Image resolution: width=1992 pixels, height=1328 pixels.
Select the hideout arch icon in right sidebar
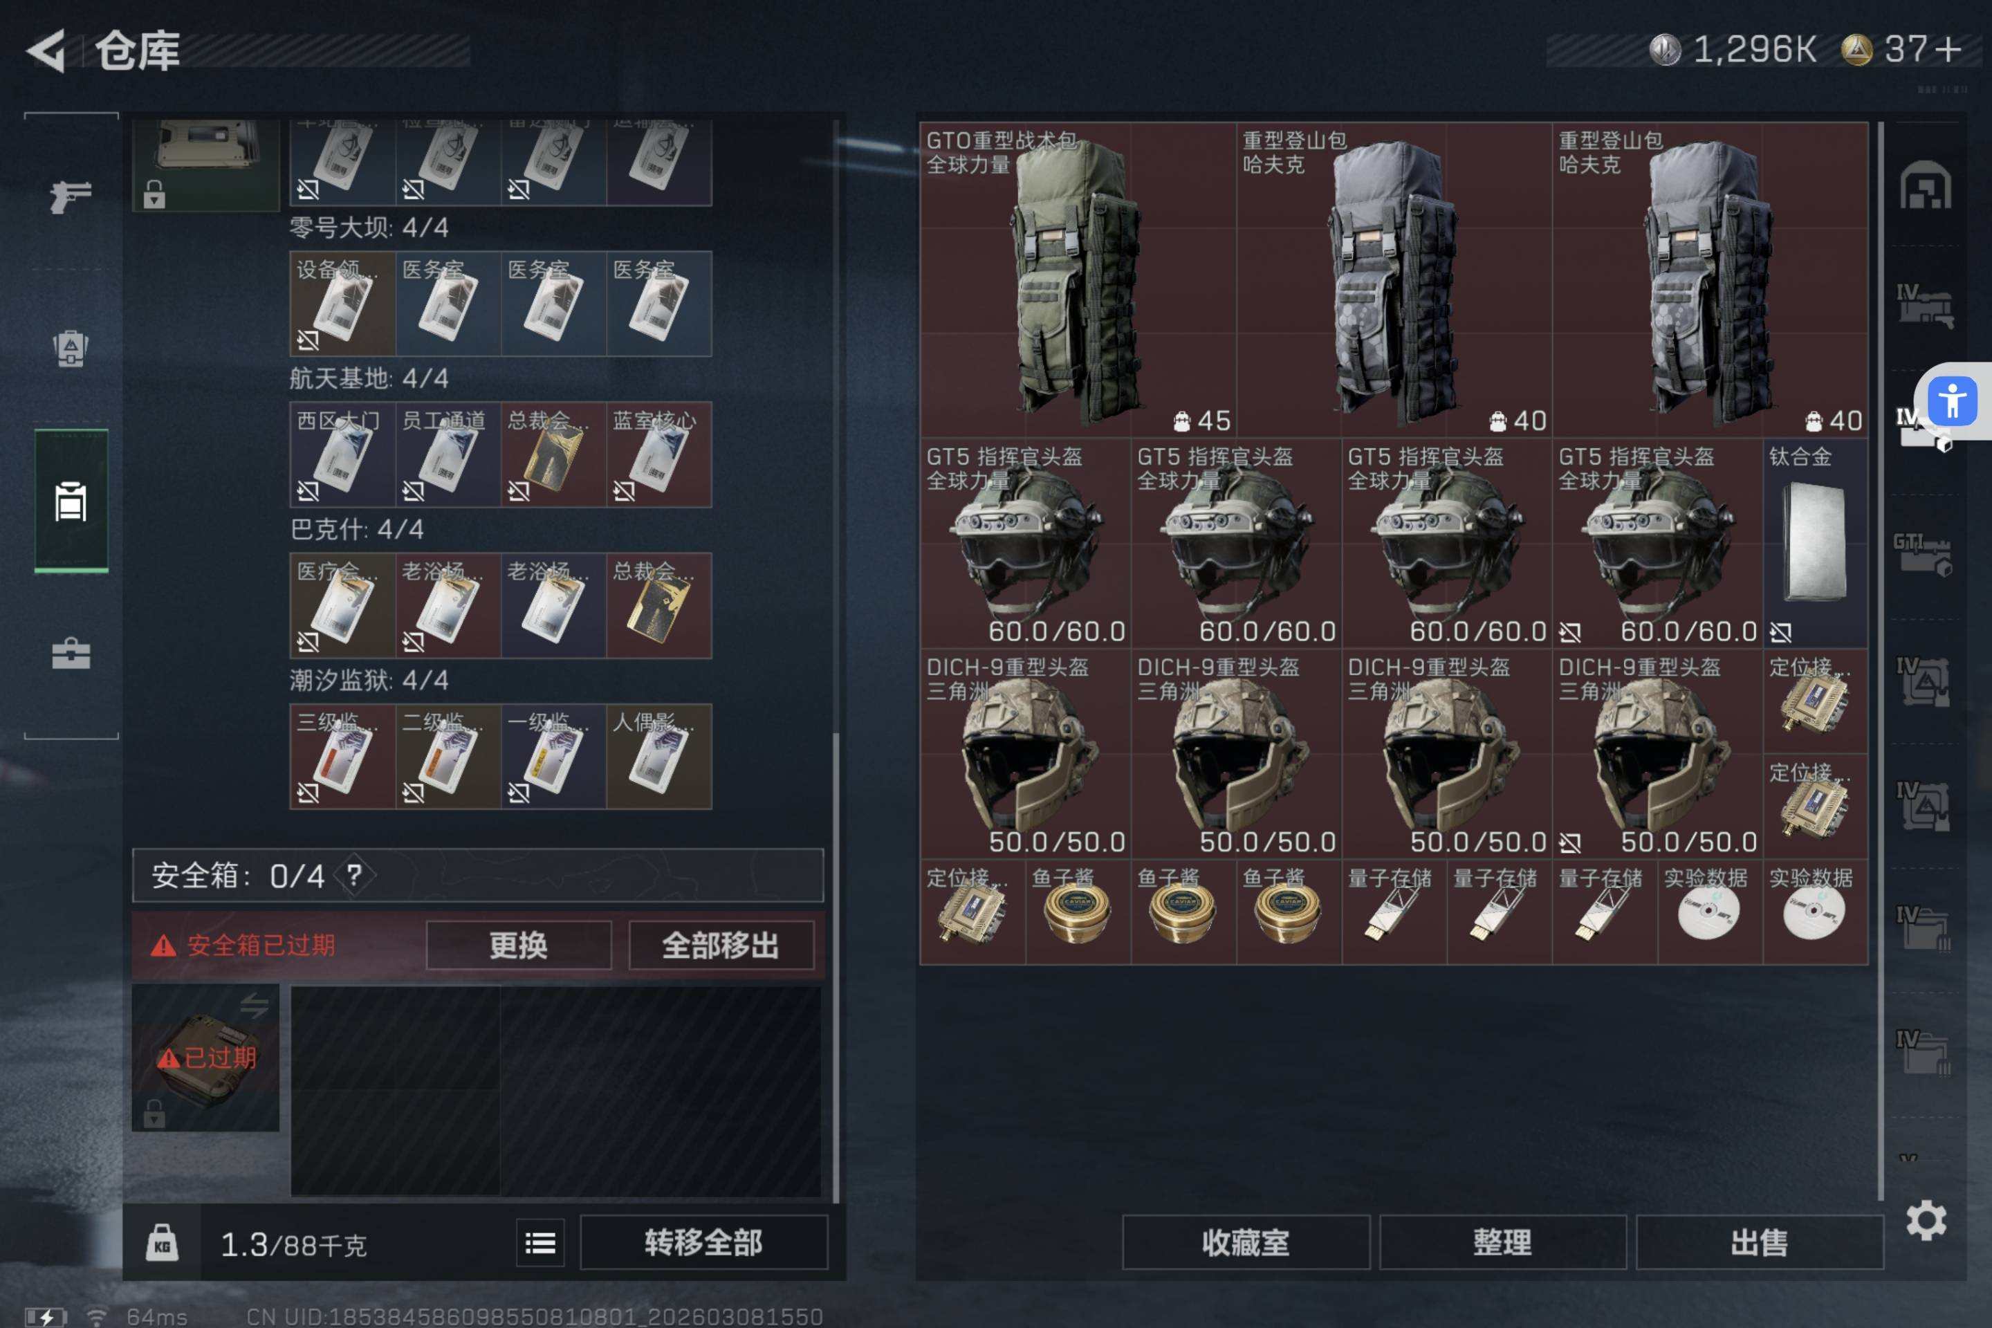click(x=1925, y=185)
